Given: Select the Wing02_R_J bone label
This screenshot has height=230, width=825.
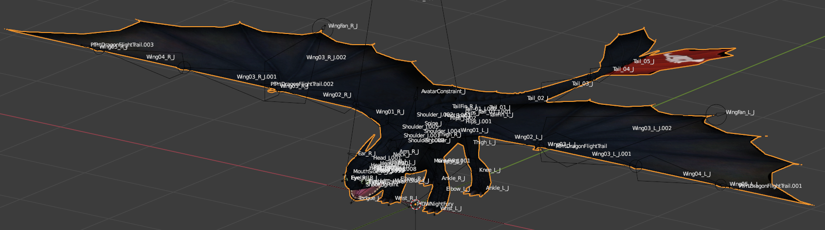Looking at the screenshot, I should point(337,95).
